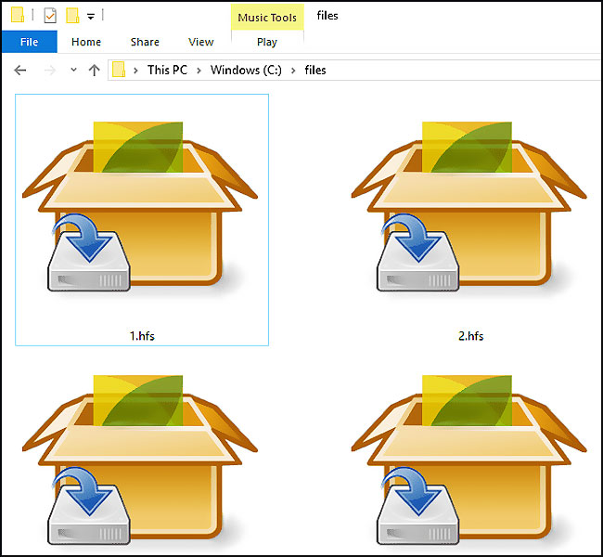603x557 pixels.
Task: Expand the chevron after Windows (C:)
Action: 293,70
